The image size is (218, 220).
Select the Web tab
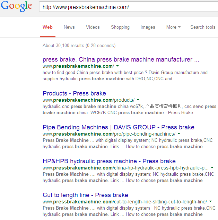(47, 27)
